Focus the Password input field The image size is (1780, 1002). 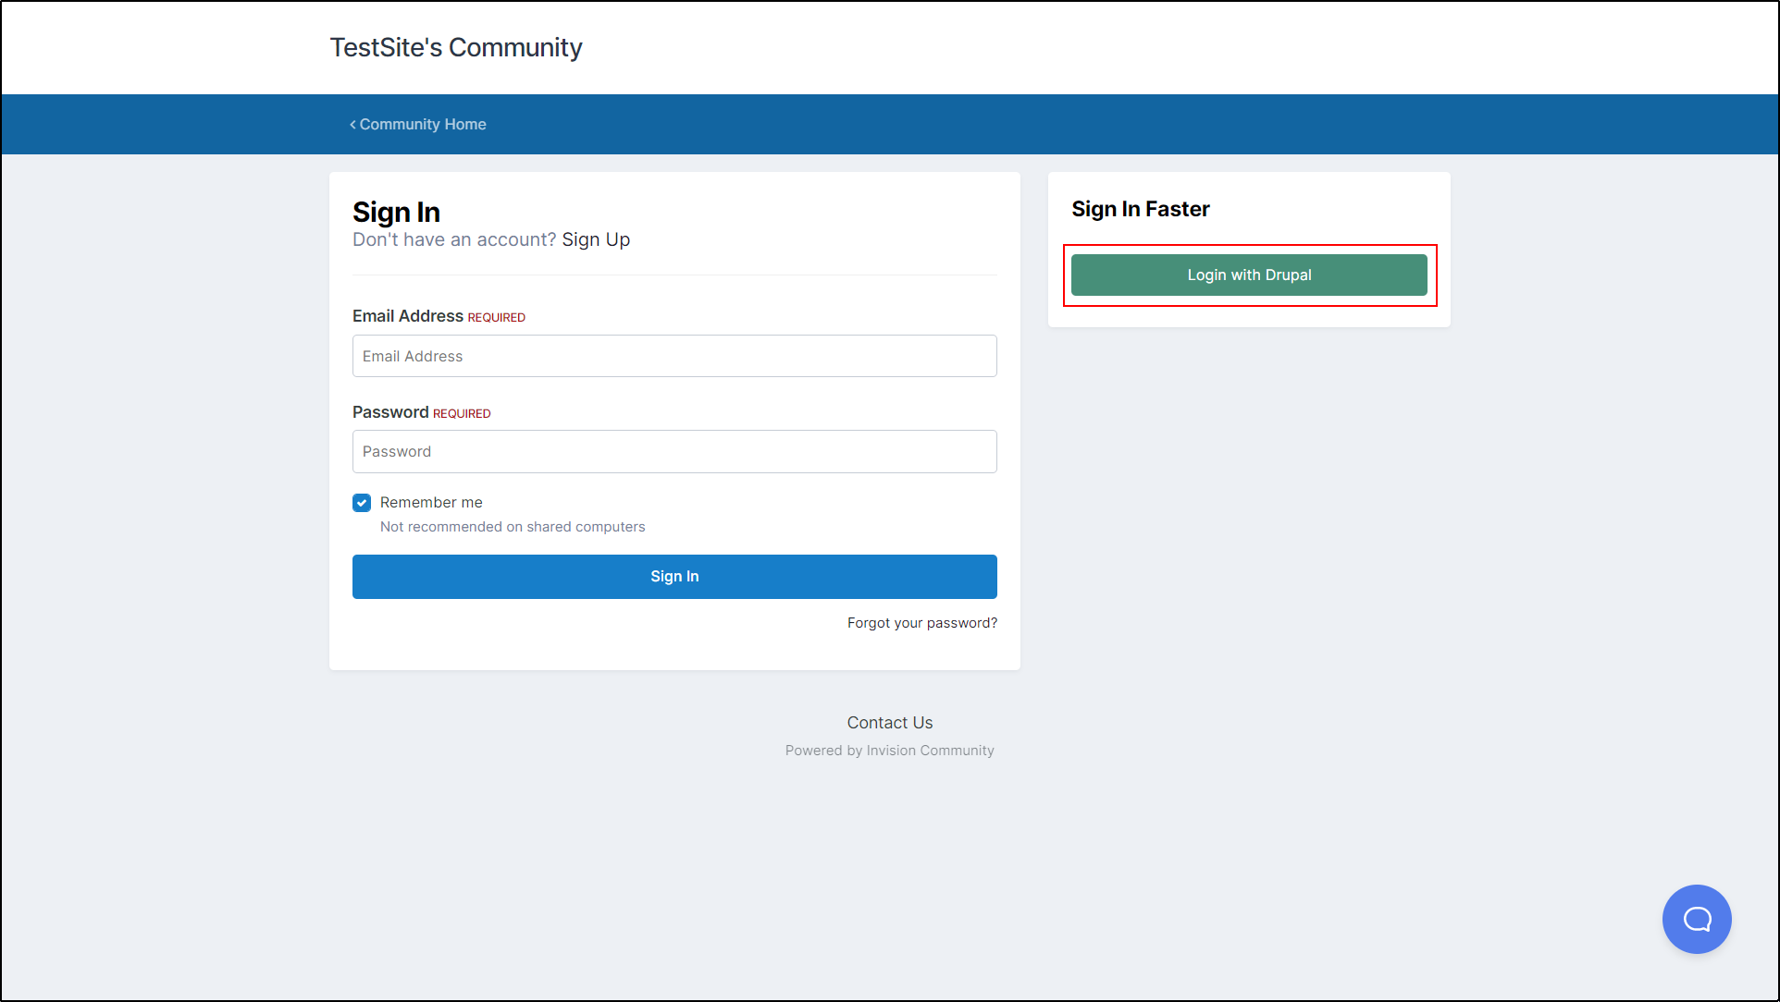[x=674, y=451]
